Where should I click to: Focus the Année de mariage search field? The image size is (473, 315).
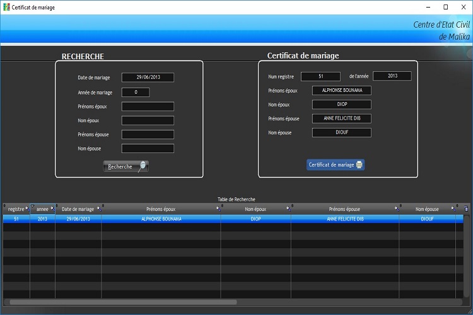pos(135,92)
